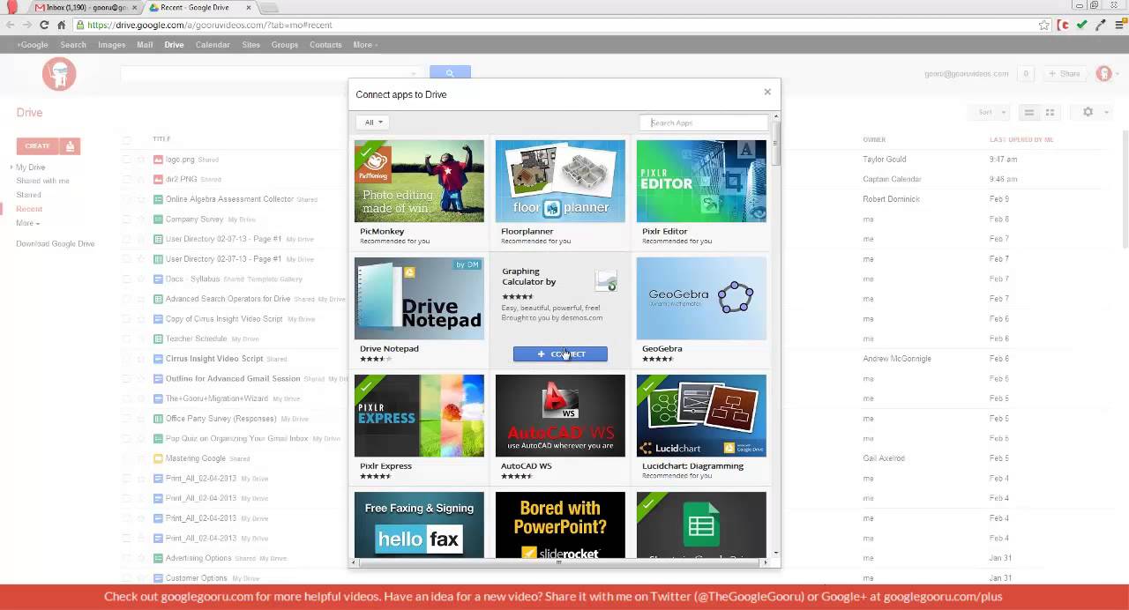Connect the Graphing Calculator app
The image size is (1129, 610).
coord(560,354)
